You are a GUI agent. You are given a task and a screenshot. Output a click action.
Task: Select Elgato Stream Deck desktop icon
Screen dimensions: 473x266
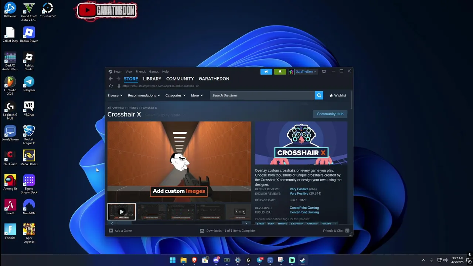tap(29, 184)
